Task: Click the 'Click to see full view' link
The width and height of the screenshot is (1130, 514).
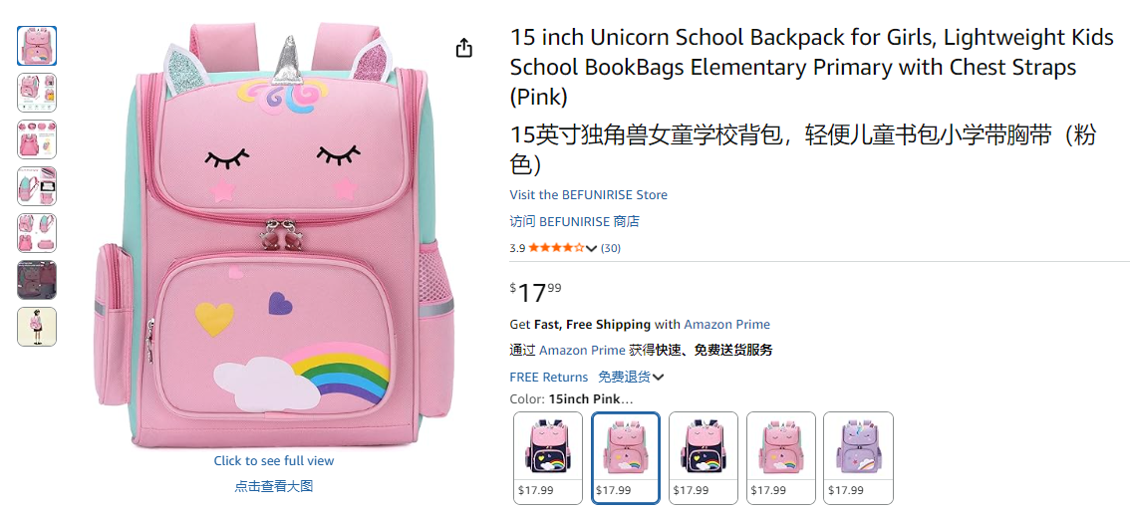Action: [x=274, y=461]
